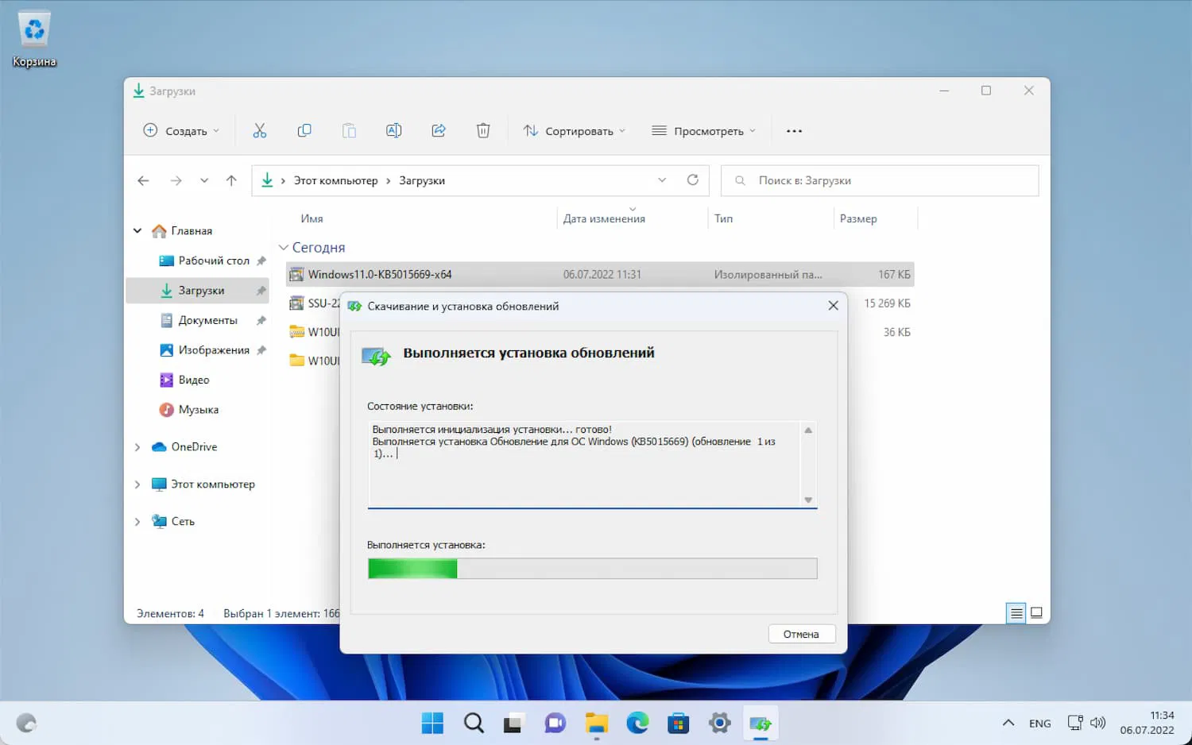Open the three-dots more options menu
Image resolution: width=1192 pixels, height=745 pixels.
tap(794, 131)
